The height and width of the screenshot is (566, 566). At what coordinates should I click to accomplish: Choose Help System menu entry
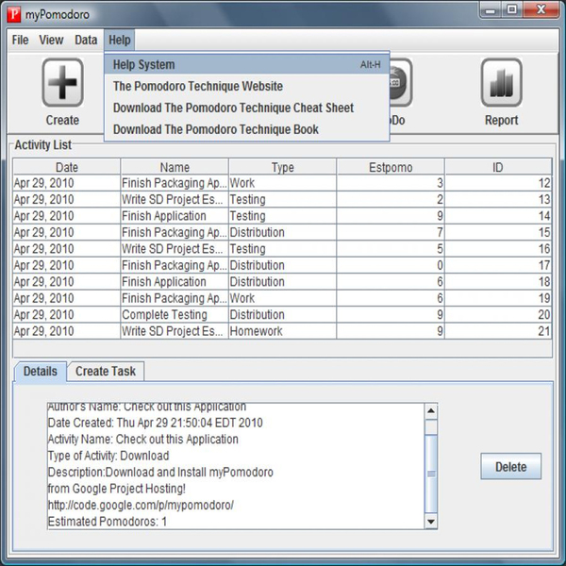(247, 64)
